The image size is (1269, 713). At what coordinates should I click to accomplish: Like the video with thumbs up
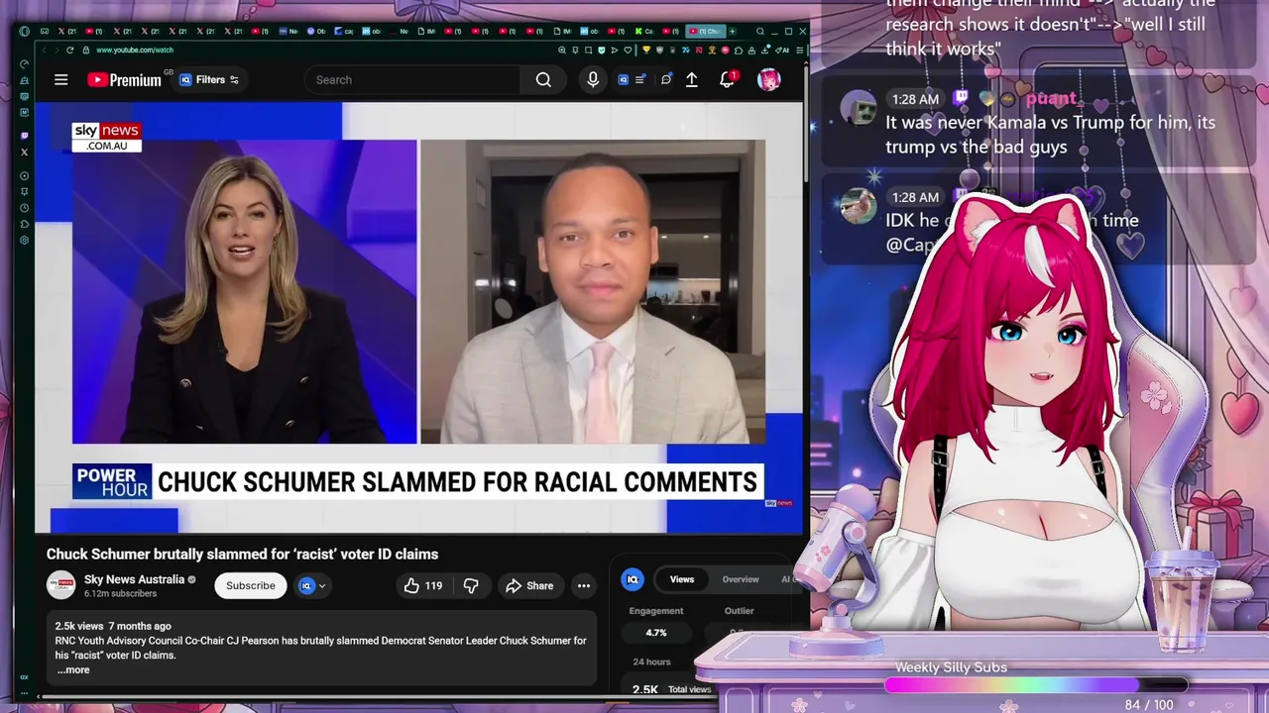422,586
